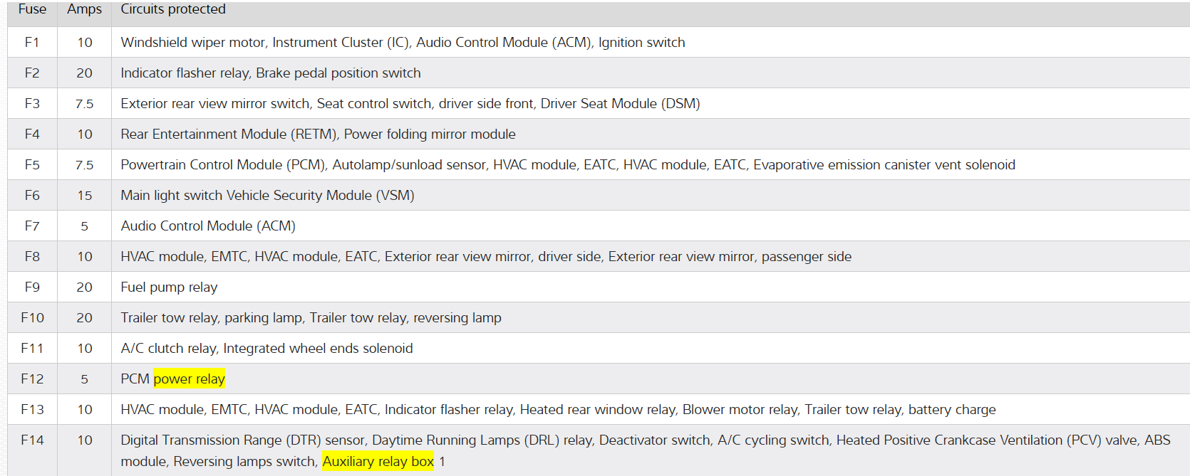This screenshot has width=1190, height=476.
Task: Click the 7.5 amp value for F5
Action: point(84,165)
